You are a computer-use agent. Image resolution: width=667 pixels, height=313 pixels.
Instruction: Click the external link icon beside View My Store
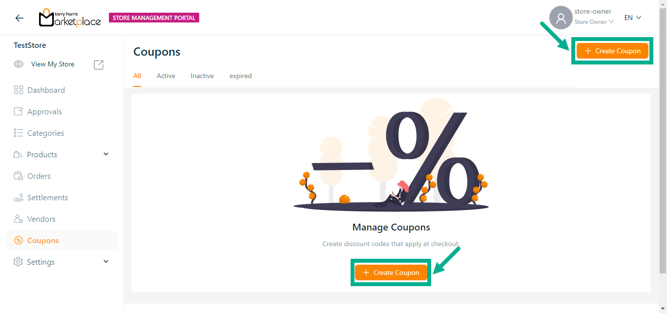click(99, 64)
